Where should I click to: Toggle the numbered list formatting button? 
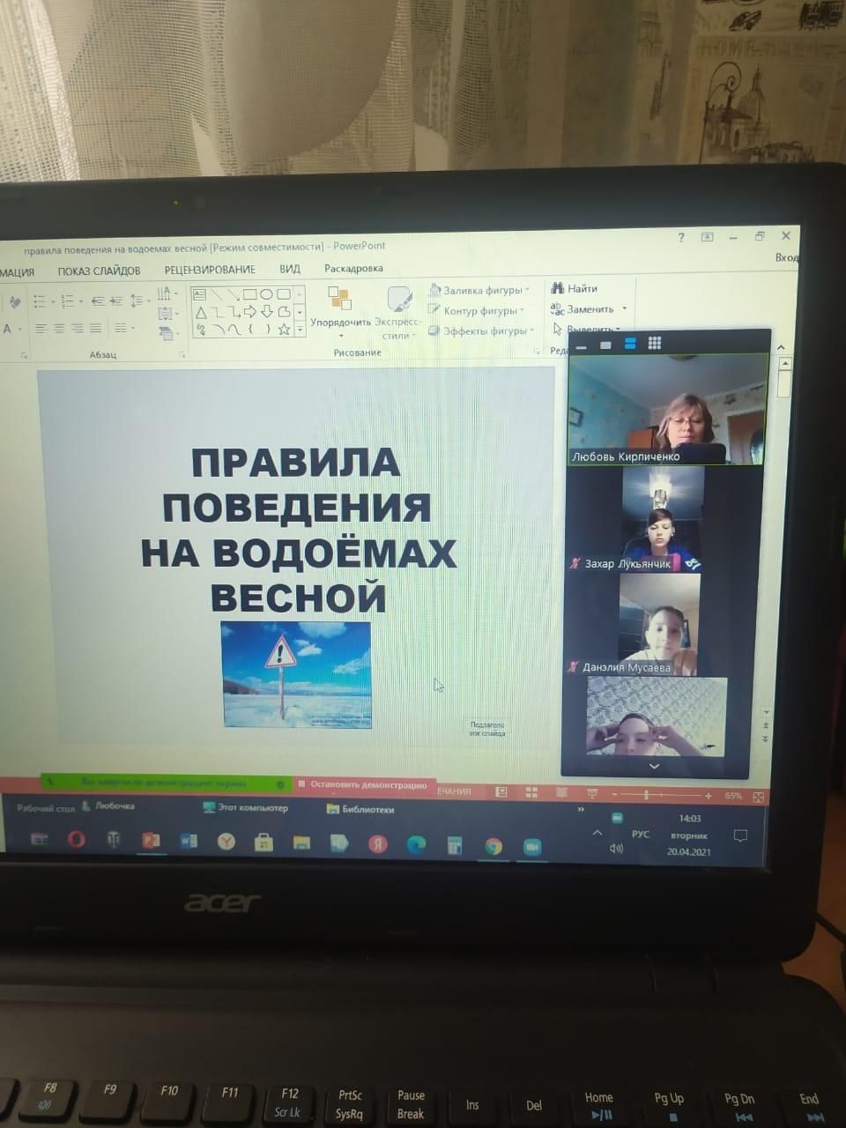point(67,301)
